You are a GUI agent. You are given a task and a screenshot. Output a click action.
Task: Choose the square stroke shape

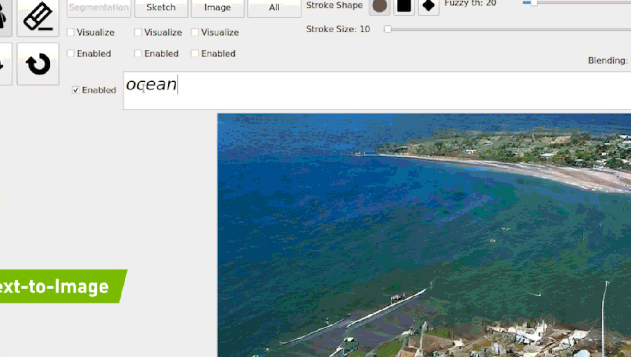click(404, 6)
